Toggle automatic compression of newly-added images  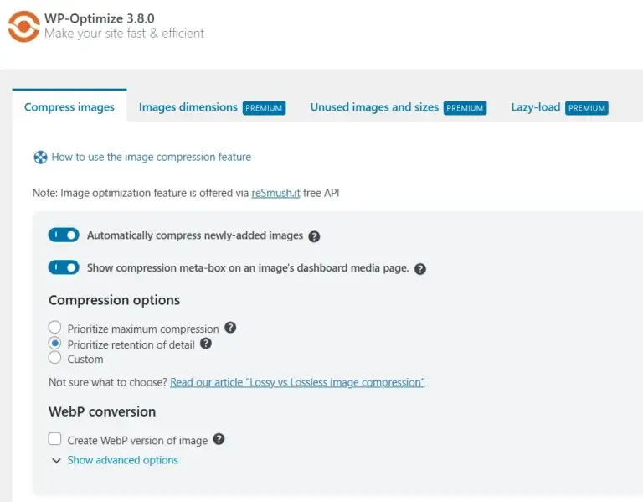[x=64, y=235]
